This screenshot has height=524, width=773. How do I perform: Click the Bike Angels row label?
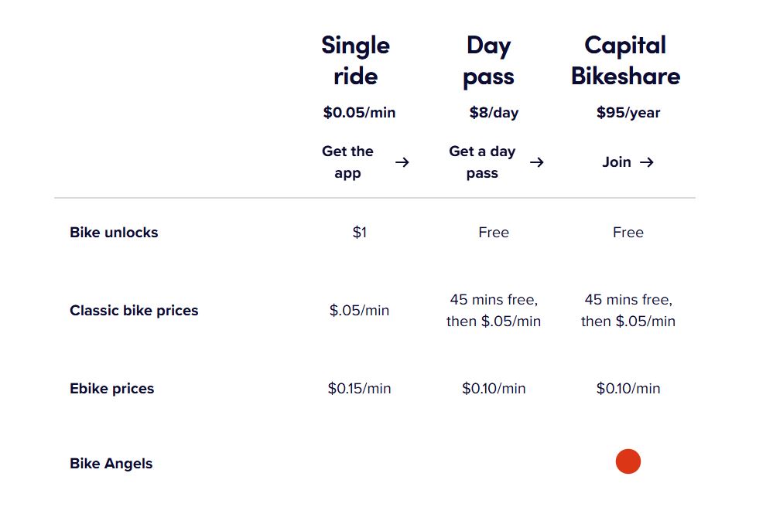coord(111,464)
